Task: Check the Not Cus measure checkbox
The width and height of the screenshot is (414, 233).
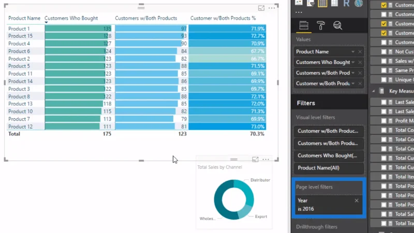Action: tap(383, 52)
